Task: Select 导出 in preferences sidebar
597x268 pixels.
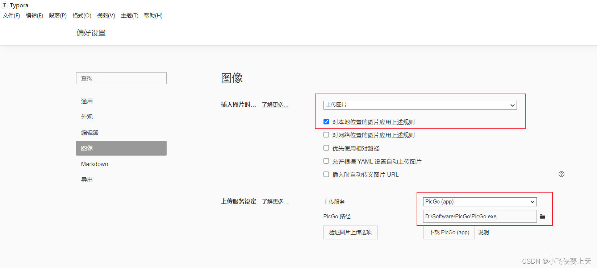Action: coord(121,180)
